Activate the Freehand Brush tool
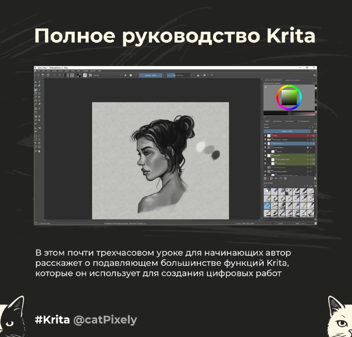Screen dimensions: 352x337 coord(36,90)
